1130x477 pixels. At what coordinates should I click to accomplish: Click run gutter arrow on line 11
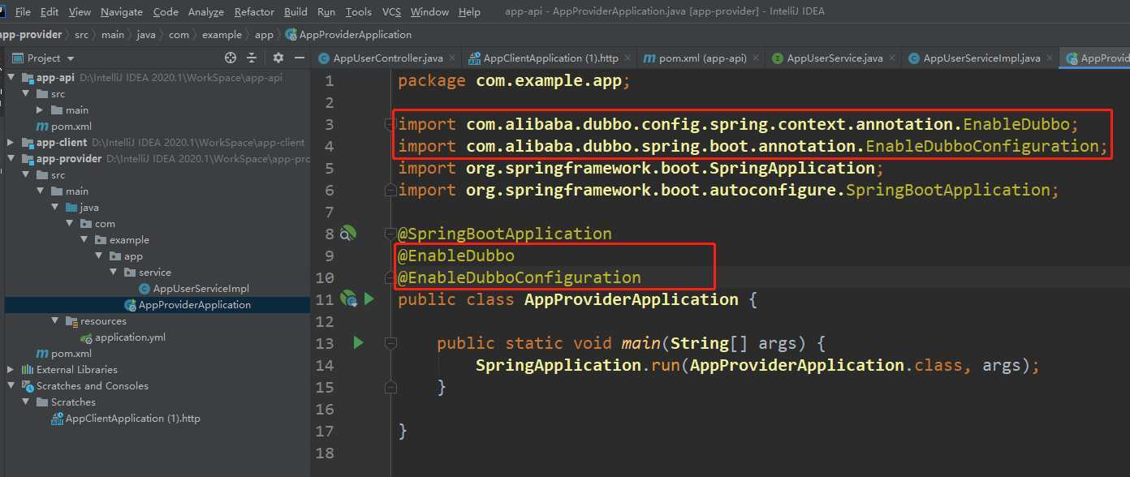(x=369, y=299)
